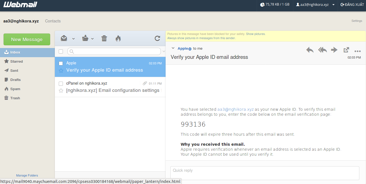Open the Contacts page
366x184 pixels.
point(53,21)
